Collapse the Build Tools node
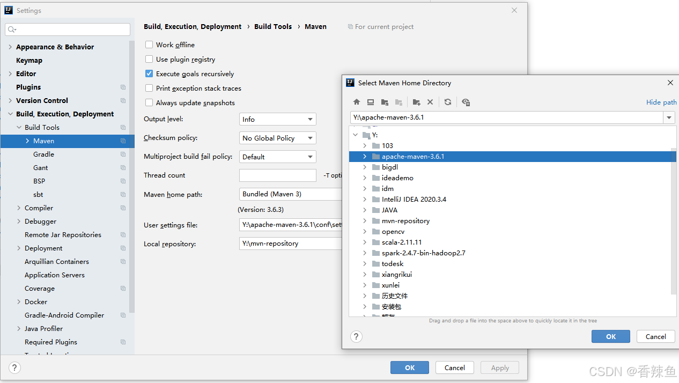The width and height of the screenshot is (679, 383). [19, 128]
